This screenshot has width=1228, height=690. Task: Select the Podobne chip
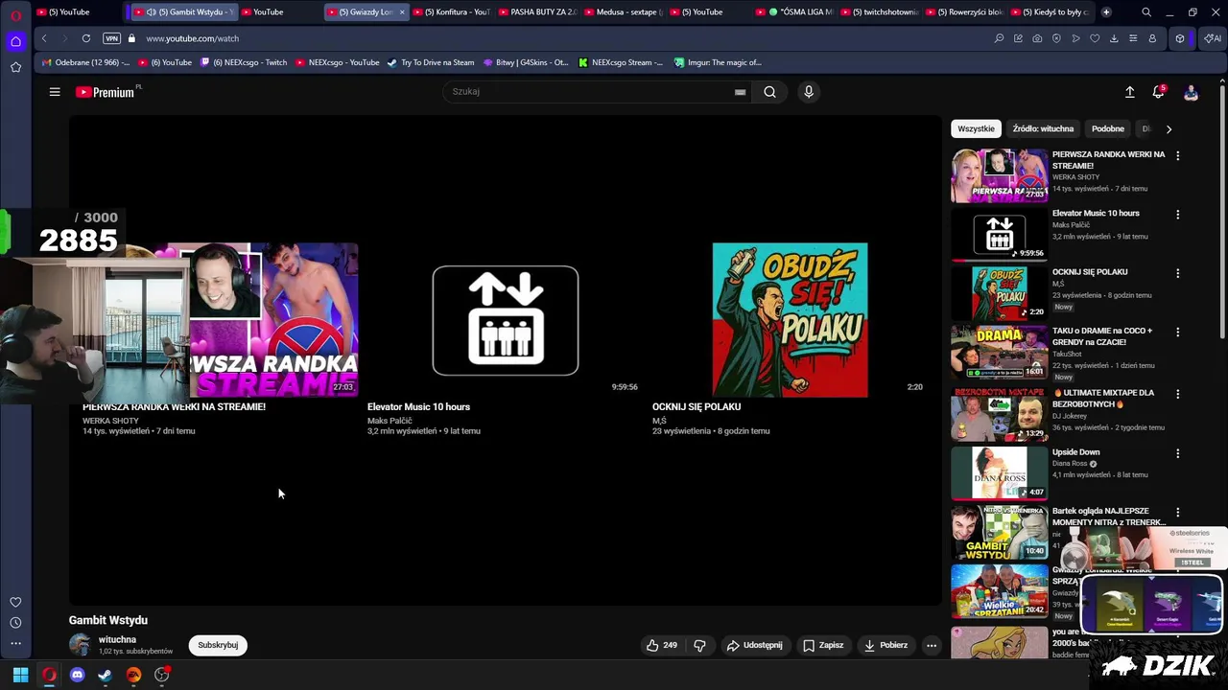coord(1107,128)
